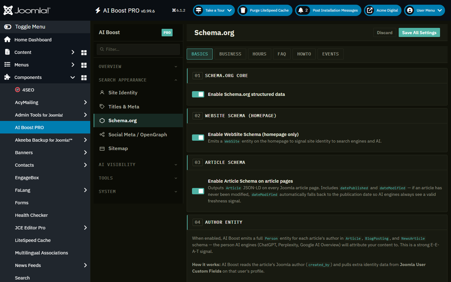Screen dimensions: 451x282
Task: Click the Schema.org hexagon icon
Action: 102,121
